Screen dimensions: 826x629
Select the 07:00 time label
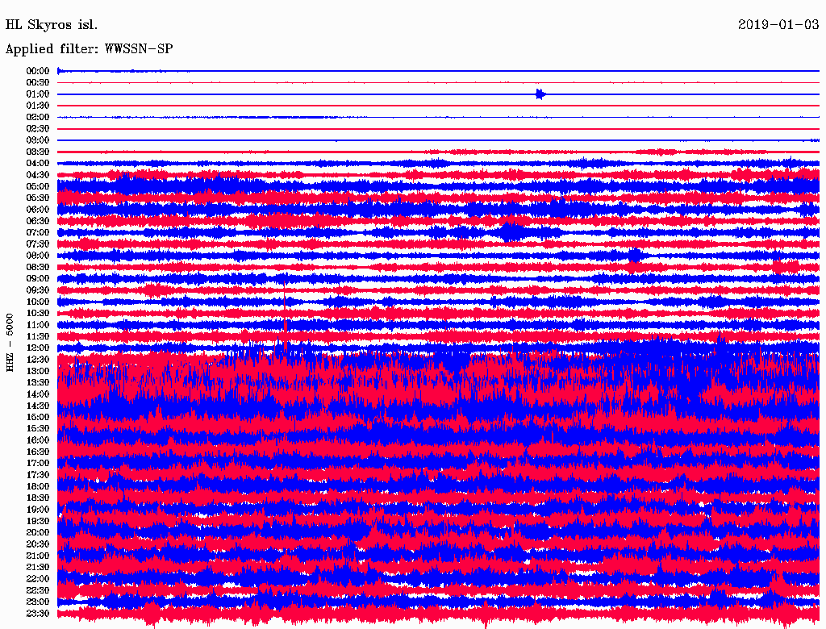click(x=38, y=232)
